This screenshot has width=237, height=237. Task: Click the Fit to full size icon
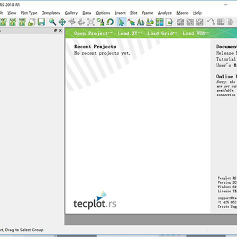91,22
